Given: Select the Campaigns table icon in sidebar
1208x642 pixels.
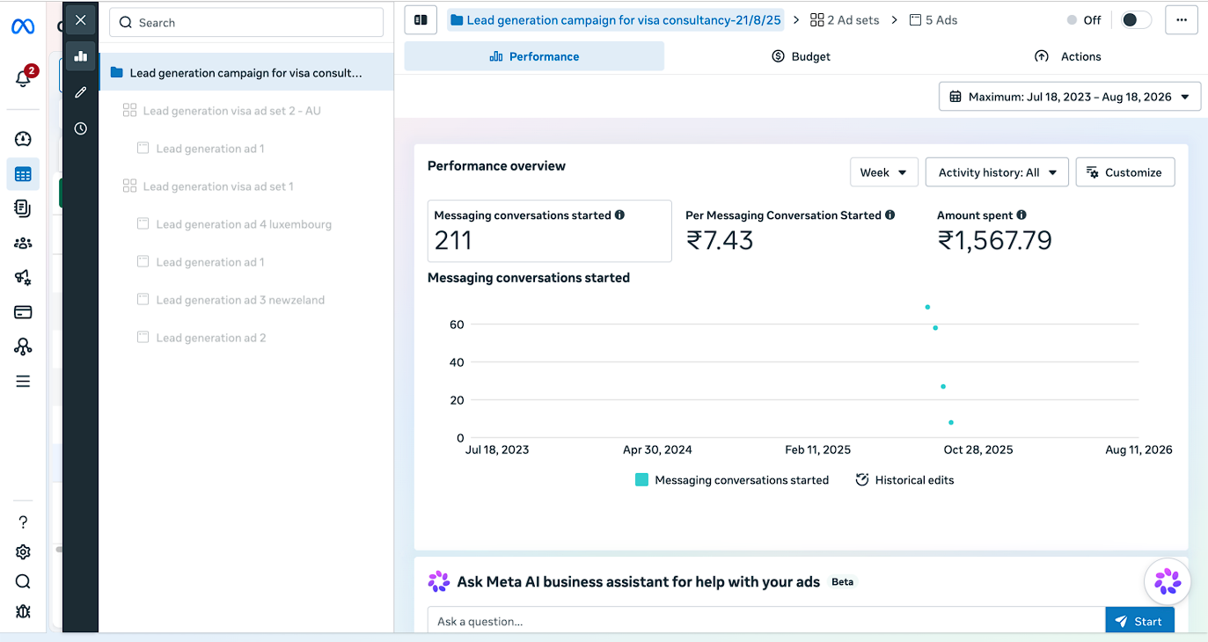Looking at the screenshot, I should 23,174.
